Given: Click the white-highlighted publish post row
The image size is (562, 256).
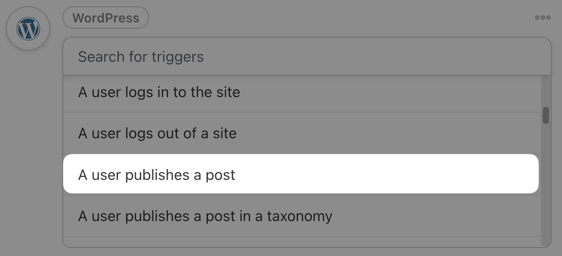Looking at the screenshot, I should [x=301, y=174].
